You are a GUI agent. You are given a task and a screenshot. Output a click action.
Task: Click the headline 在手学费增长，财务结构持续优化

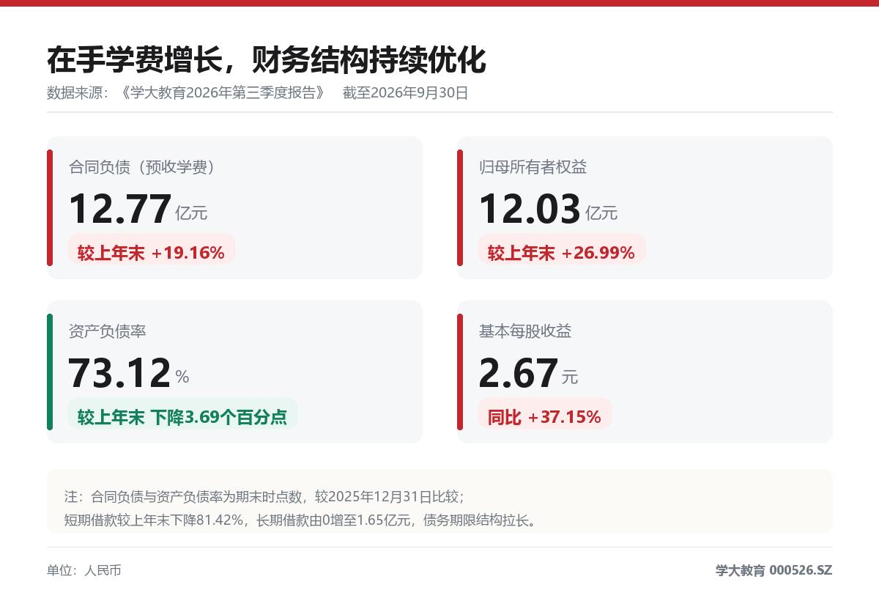267,60
